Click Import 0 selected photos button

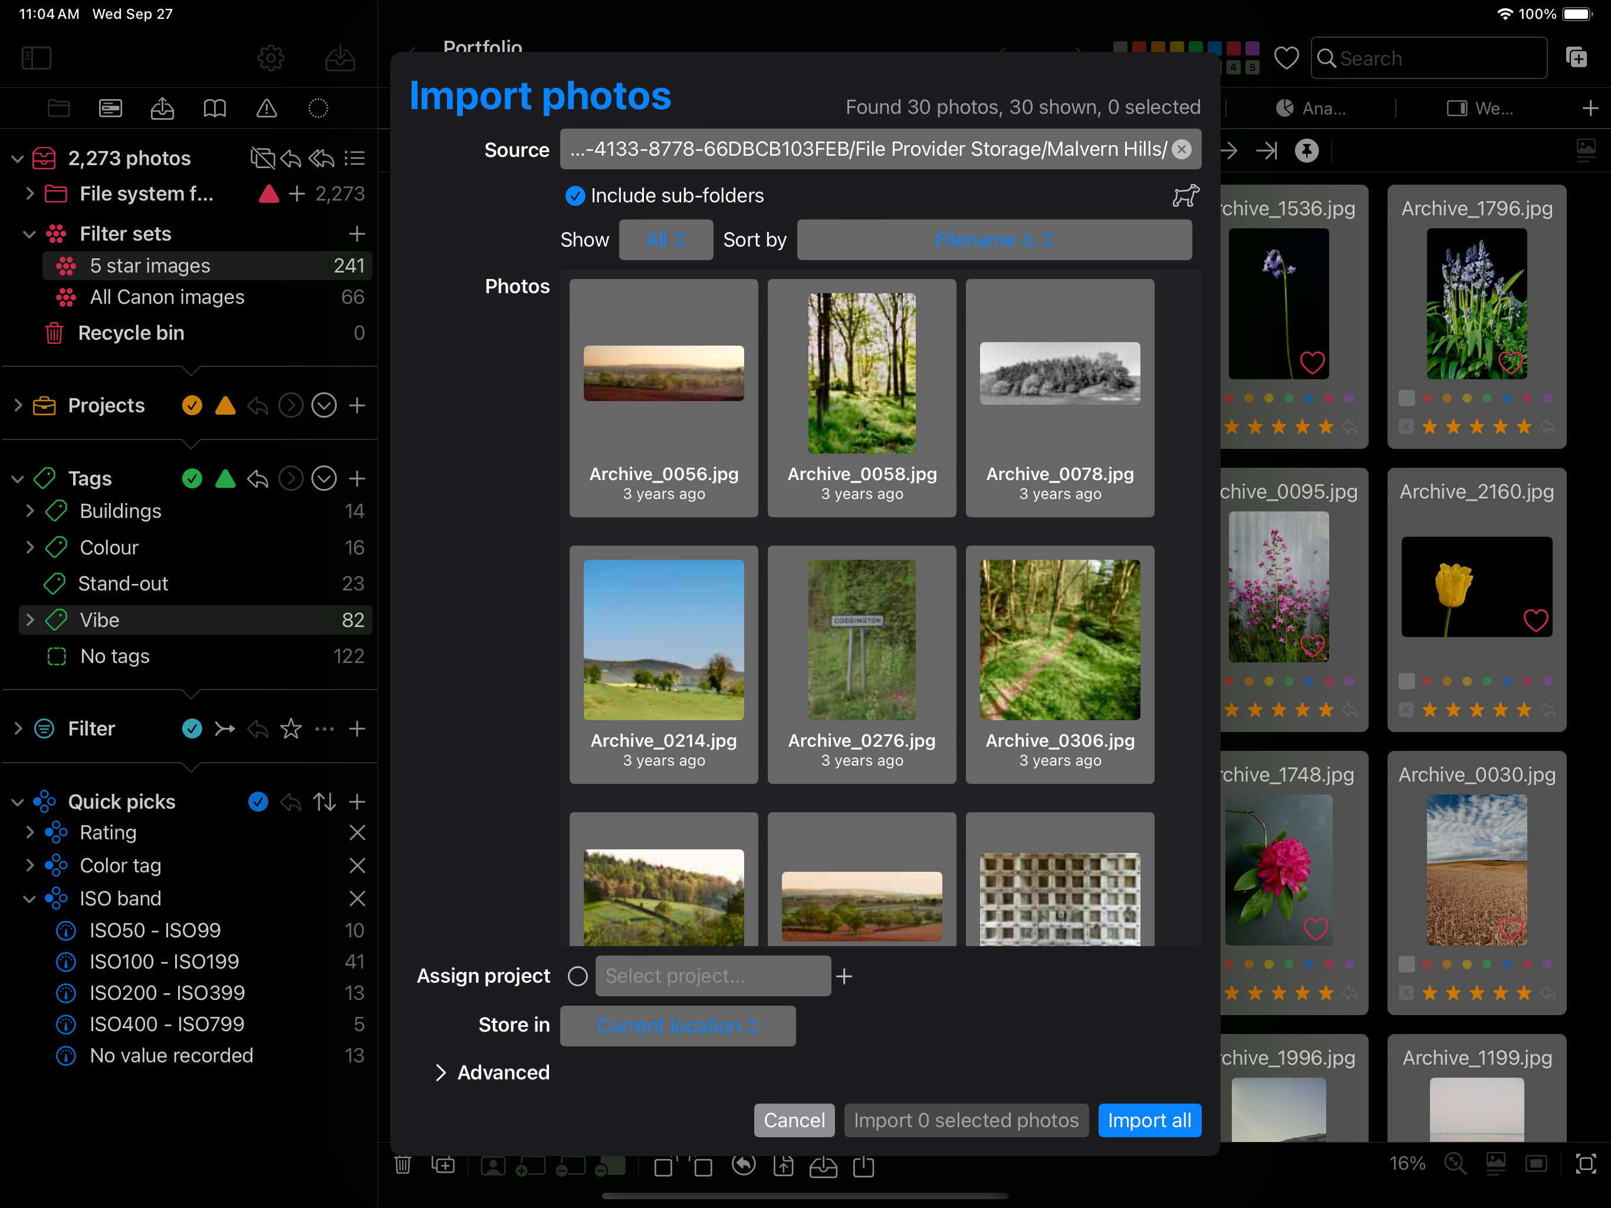pyautogui.click(x=966, y=1121)
